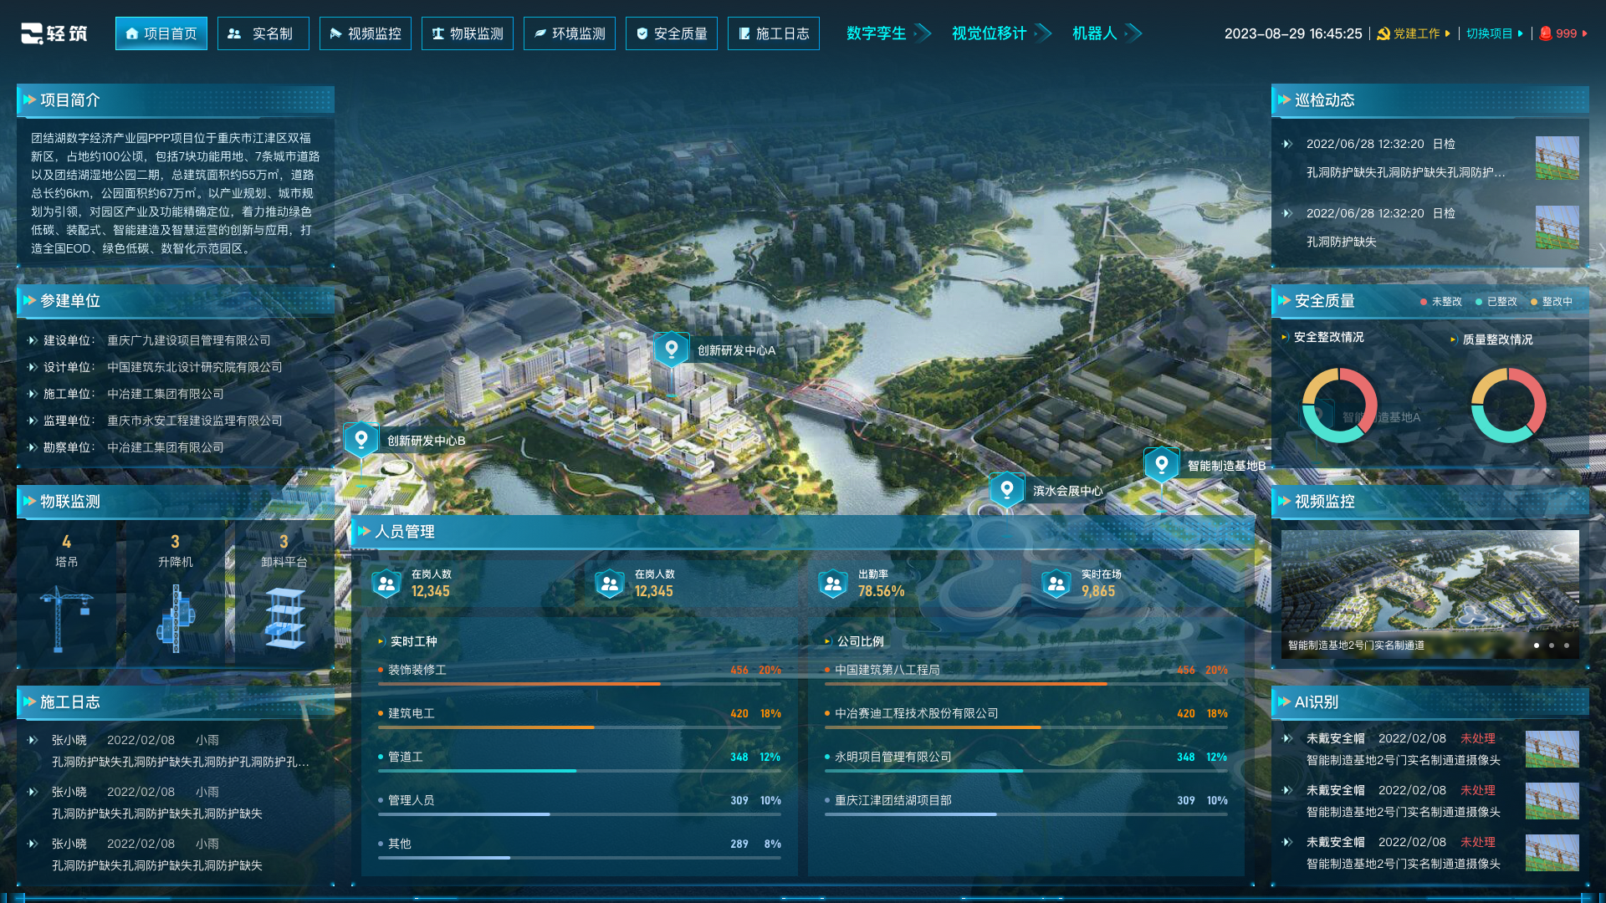Toggle the 整改中 legend indicator
Viewport: 1606px width, 903px height.
[x=1552, y=302]
